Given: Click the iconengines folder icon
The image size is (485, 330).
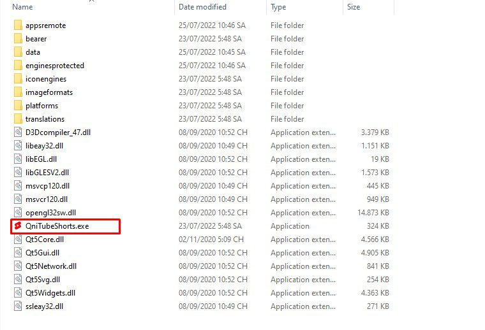Looking at the screenshot, I should click(x=18, y=79).
